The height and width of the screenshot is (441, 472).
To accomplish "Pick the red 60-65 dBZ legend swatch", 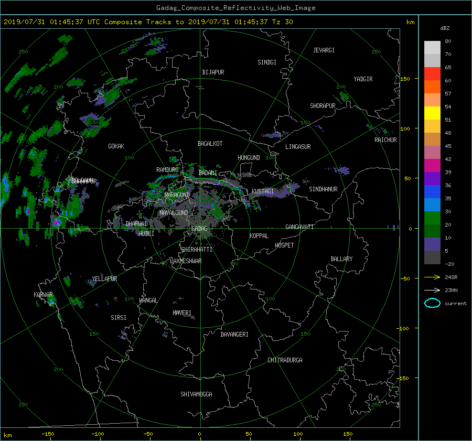I will click(432, 74).
